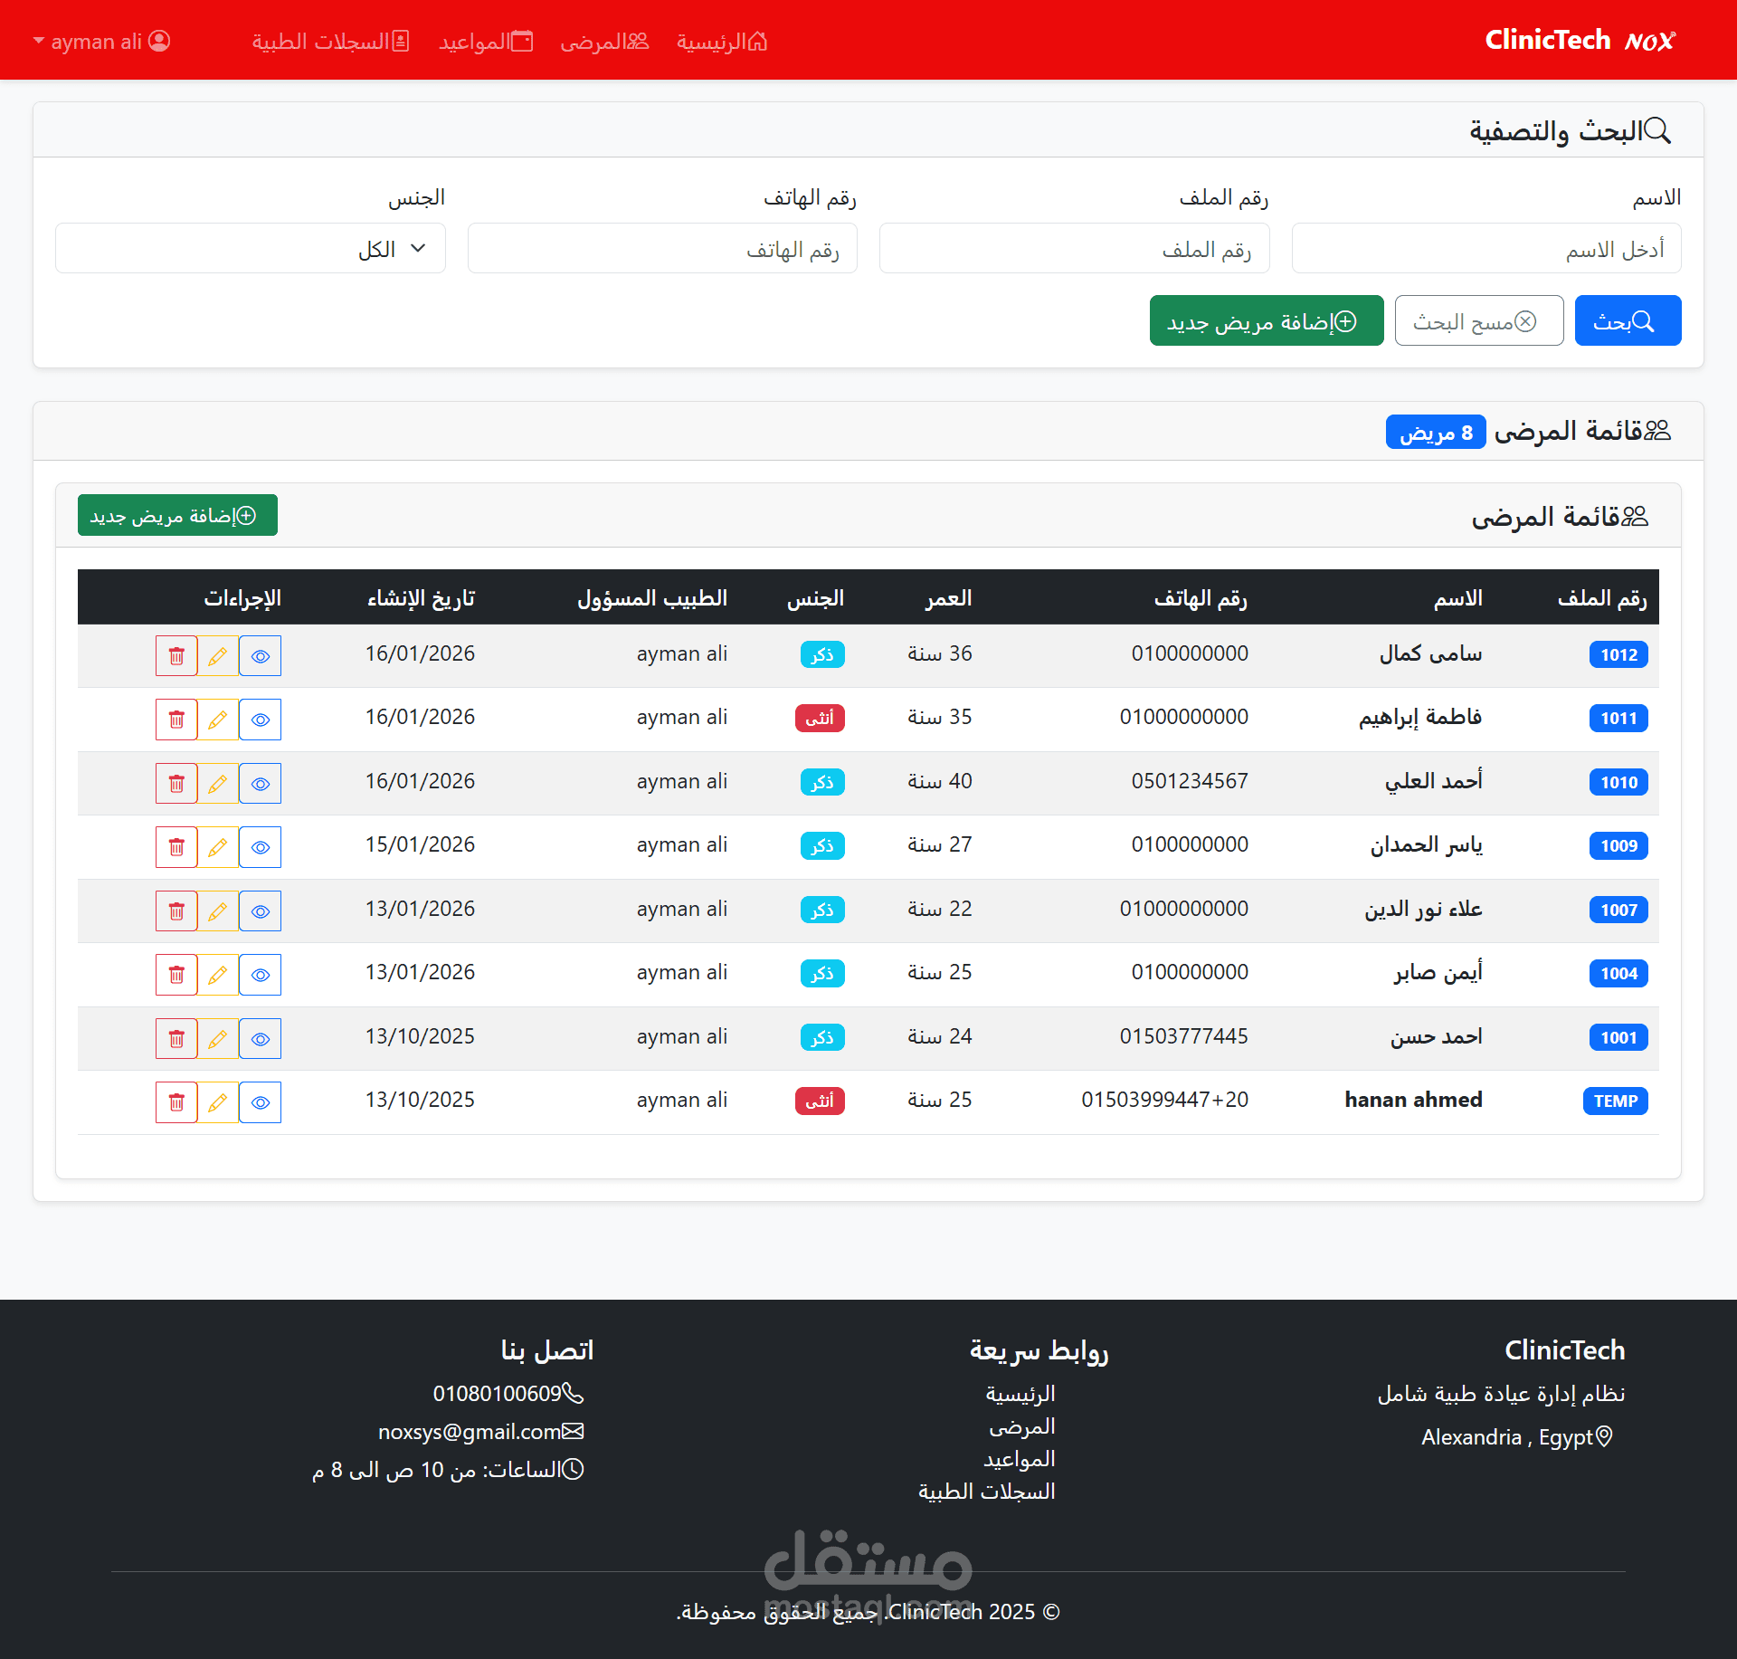Open the الجنس gender dropdown

251,249
